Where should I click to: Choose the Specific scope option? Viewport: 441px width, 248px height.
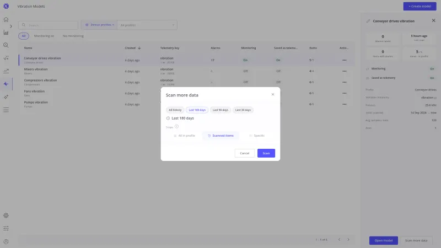pos(257,136)
